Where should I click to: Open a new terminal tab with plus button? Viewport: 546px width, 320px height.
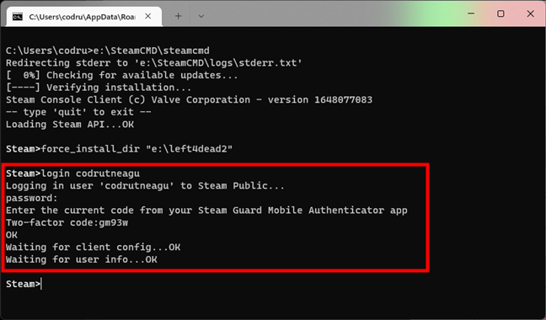[178, 16]
